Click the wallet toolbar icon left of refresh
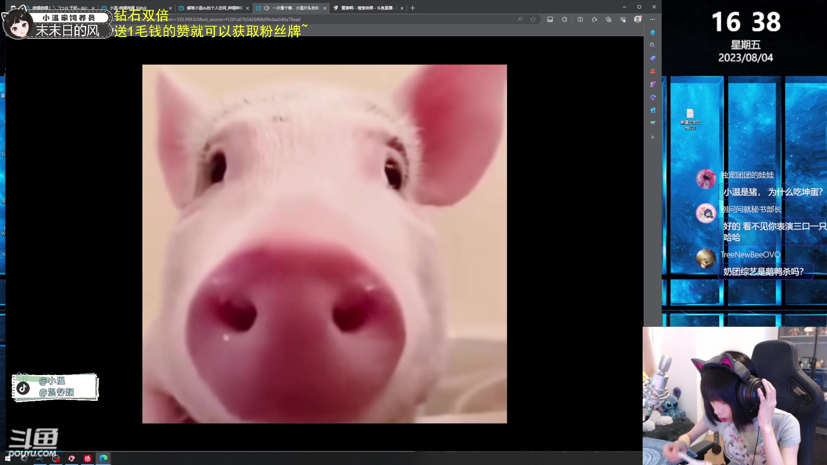827x465 pixels. point(550,19)
